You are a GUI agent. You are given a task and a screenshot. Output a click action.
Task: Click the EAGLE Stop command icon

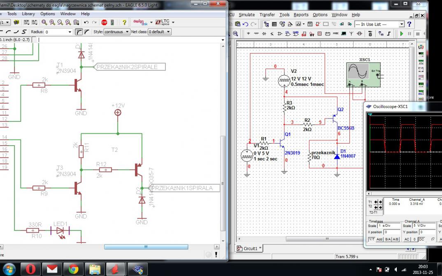[104, 22]
